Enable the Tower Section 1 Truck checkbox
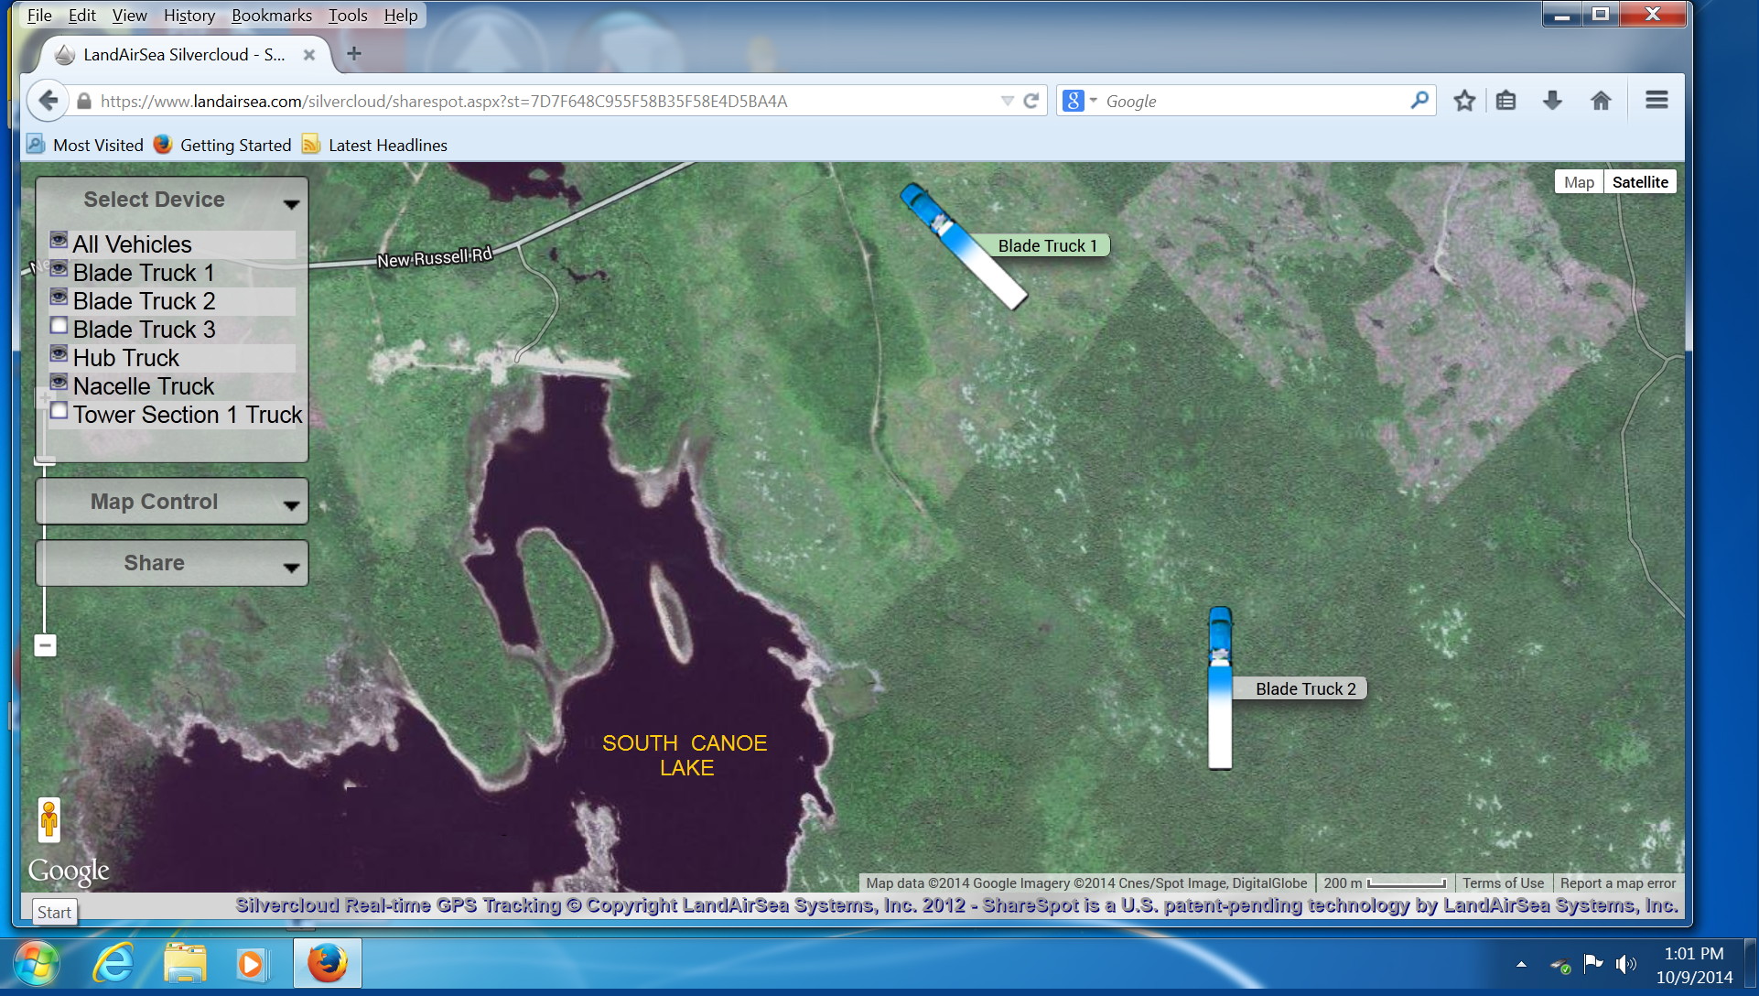This screenshot has height=996, width=1759. 59,411
